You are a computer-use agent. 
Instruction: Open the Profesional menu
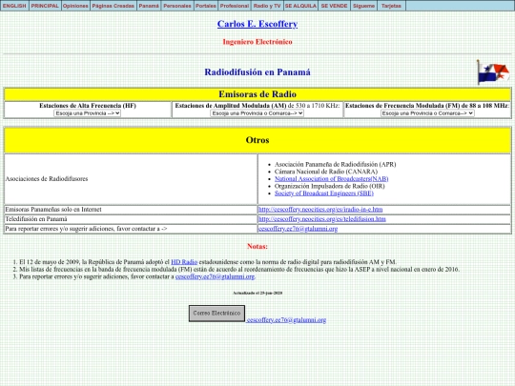(x=235, y=6)
